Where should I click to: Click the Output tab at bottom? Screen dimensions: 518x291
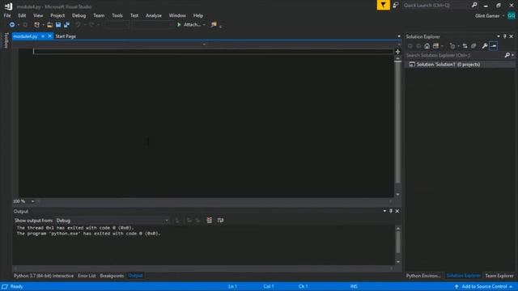point(135,276)
